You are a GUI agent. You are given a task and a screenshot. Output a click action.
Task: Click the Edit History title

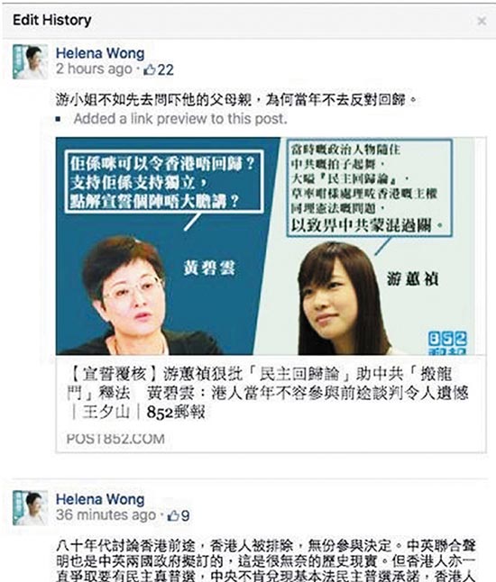(52, 20)
